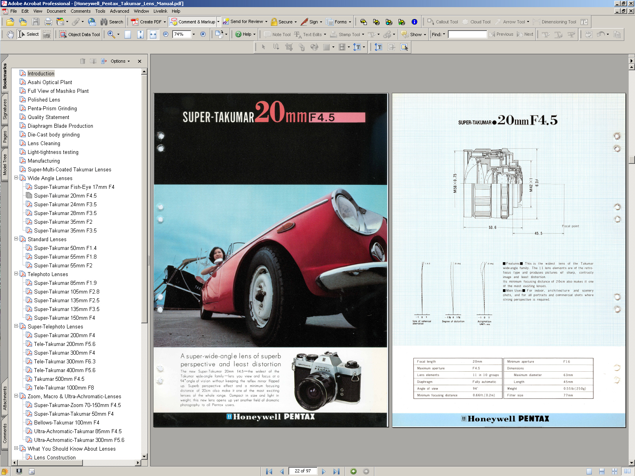The width and height of the screenshot is (635, 476).
Task: Switch to the Signatures side tab
Action: click(x=5, y=109)
